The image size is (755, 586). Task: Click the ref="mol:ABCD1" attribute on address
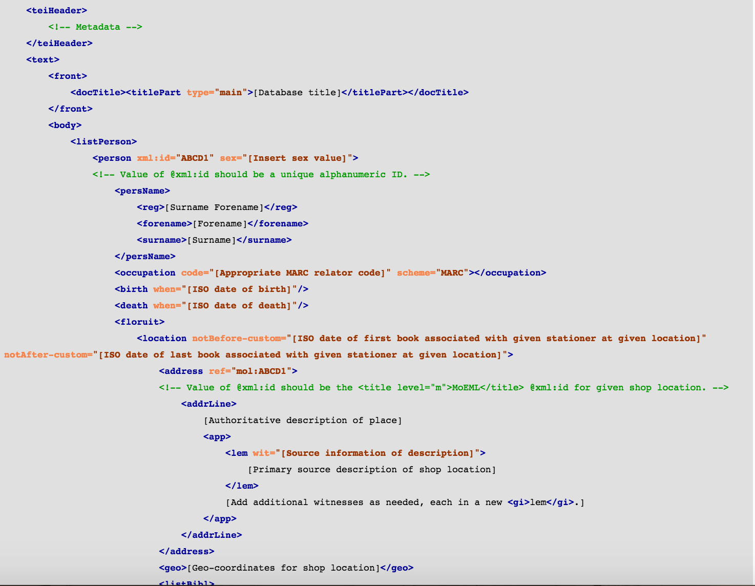coord(250,371)
